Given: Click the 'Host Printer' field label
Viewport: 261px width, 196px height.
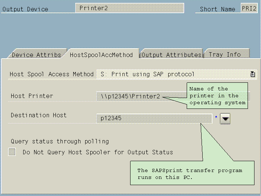Looking at the screenshot, I should [32, 96].
